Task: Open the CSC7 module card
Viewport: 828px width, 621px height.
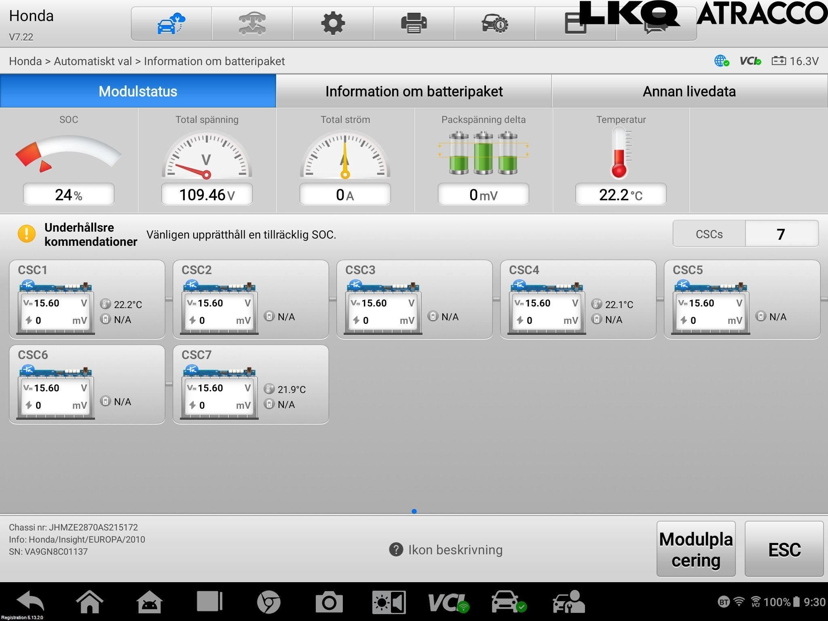Action: point(251,384)
